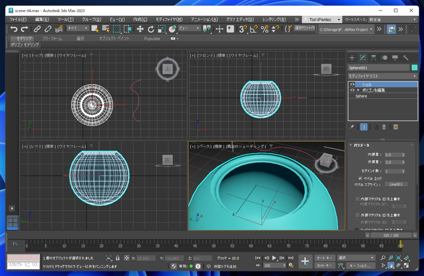
Task: Open the Modify command panel tab
Action: pyautogui.click(x=363, y=58)
